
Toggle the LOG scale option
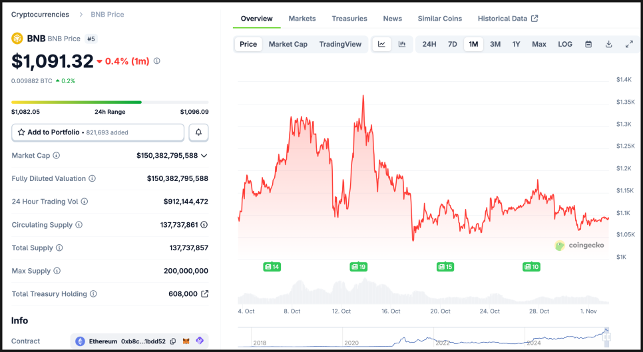click(565, 45)
